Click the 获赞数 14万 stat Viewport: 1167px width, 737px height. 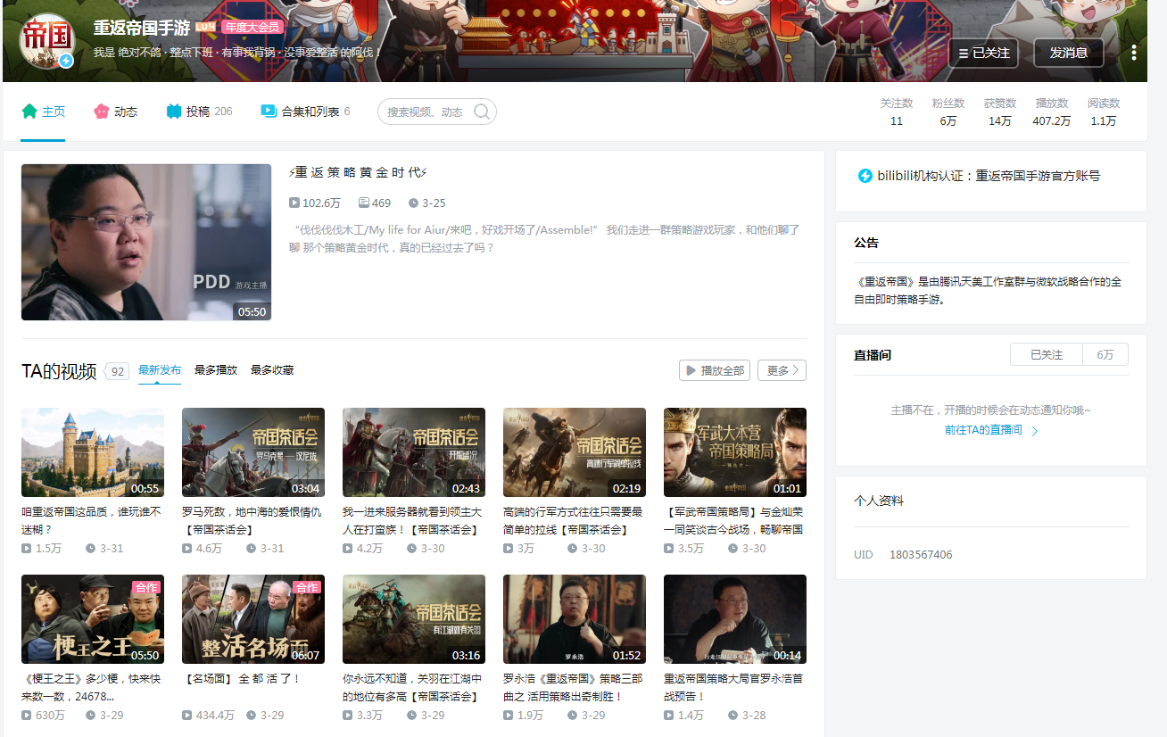point(1000,112)
